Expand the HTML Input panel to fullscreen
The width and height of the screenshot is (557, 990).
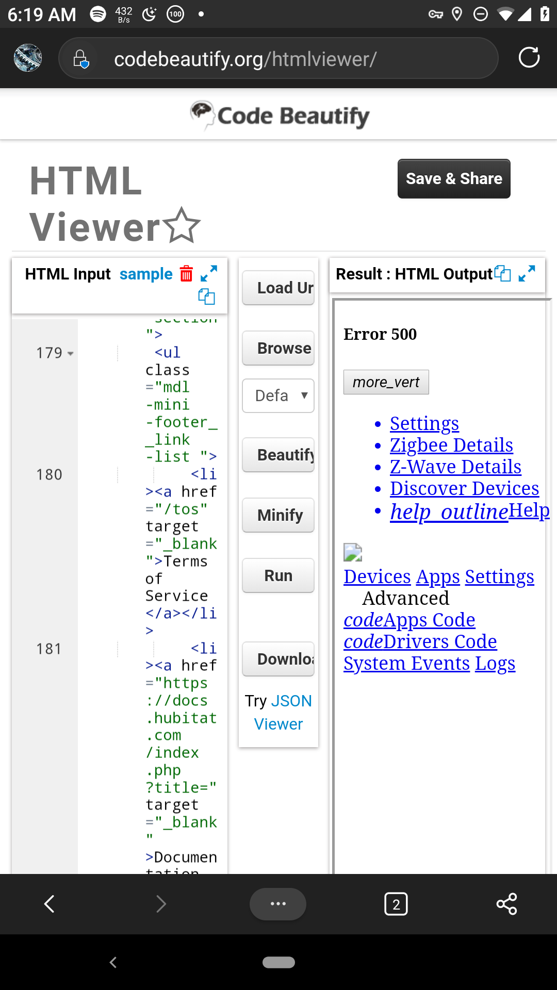[209, 273]
